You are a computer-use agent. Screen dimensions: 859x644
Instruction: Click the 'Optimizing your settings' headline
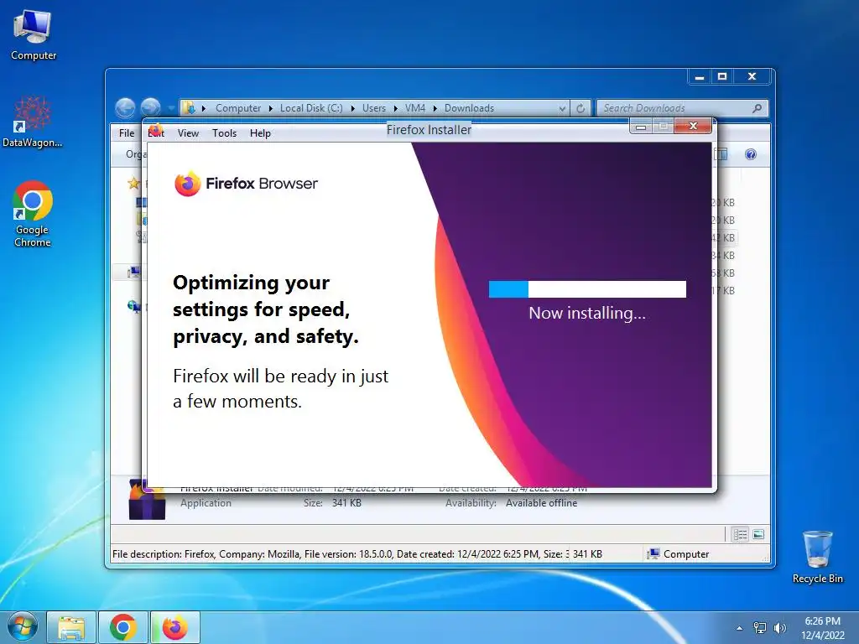click(266, 309)
